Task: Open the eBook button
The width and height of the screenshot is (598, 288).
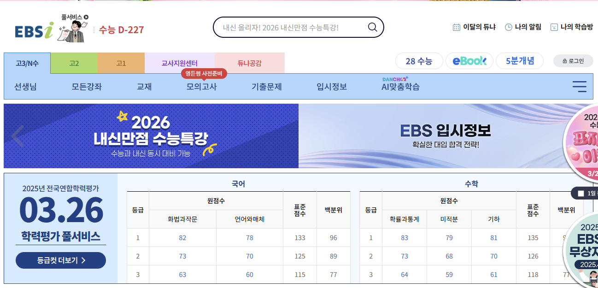Action: [469, 61]
